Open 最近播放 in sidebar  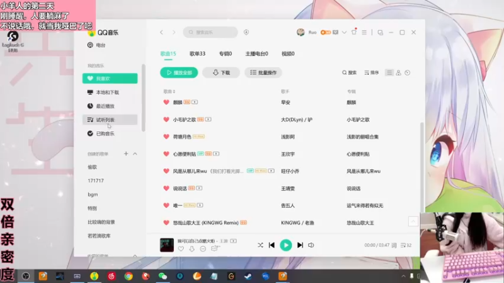point(110,106)
